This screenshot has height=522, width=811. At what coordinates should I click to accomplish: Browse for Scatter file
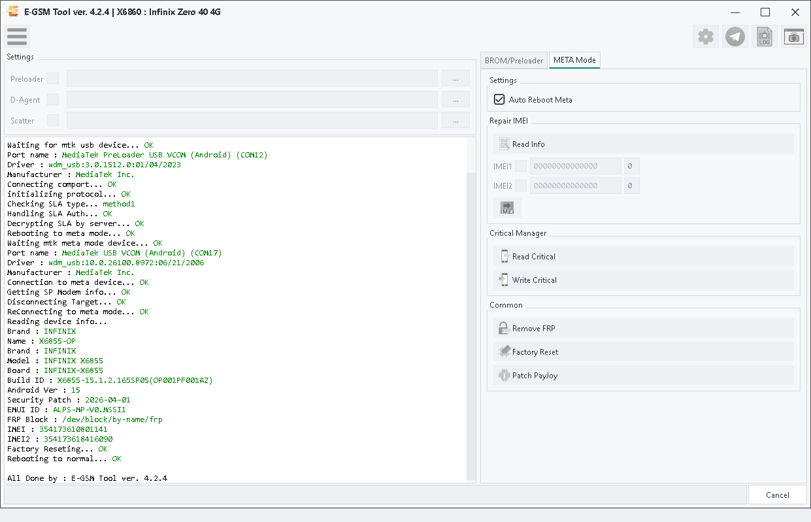[x=455, y=120]
